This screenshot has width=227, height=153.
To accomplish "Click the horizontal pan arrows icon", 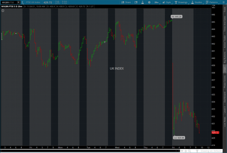I will [x=182, y=151].
